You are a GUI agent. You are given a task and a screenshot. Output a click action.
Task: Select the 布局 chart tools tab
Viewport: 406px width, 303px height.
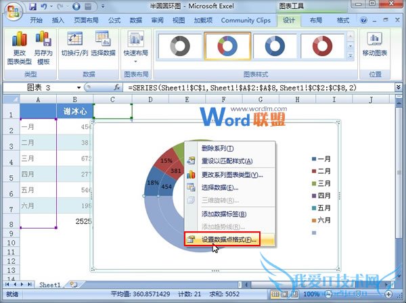[x=316, y=20]
